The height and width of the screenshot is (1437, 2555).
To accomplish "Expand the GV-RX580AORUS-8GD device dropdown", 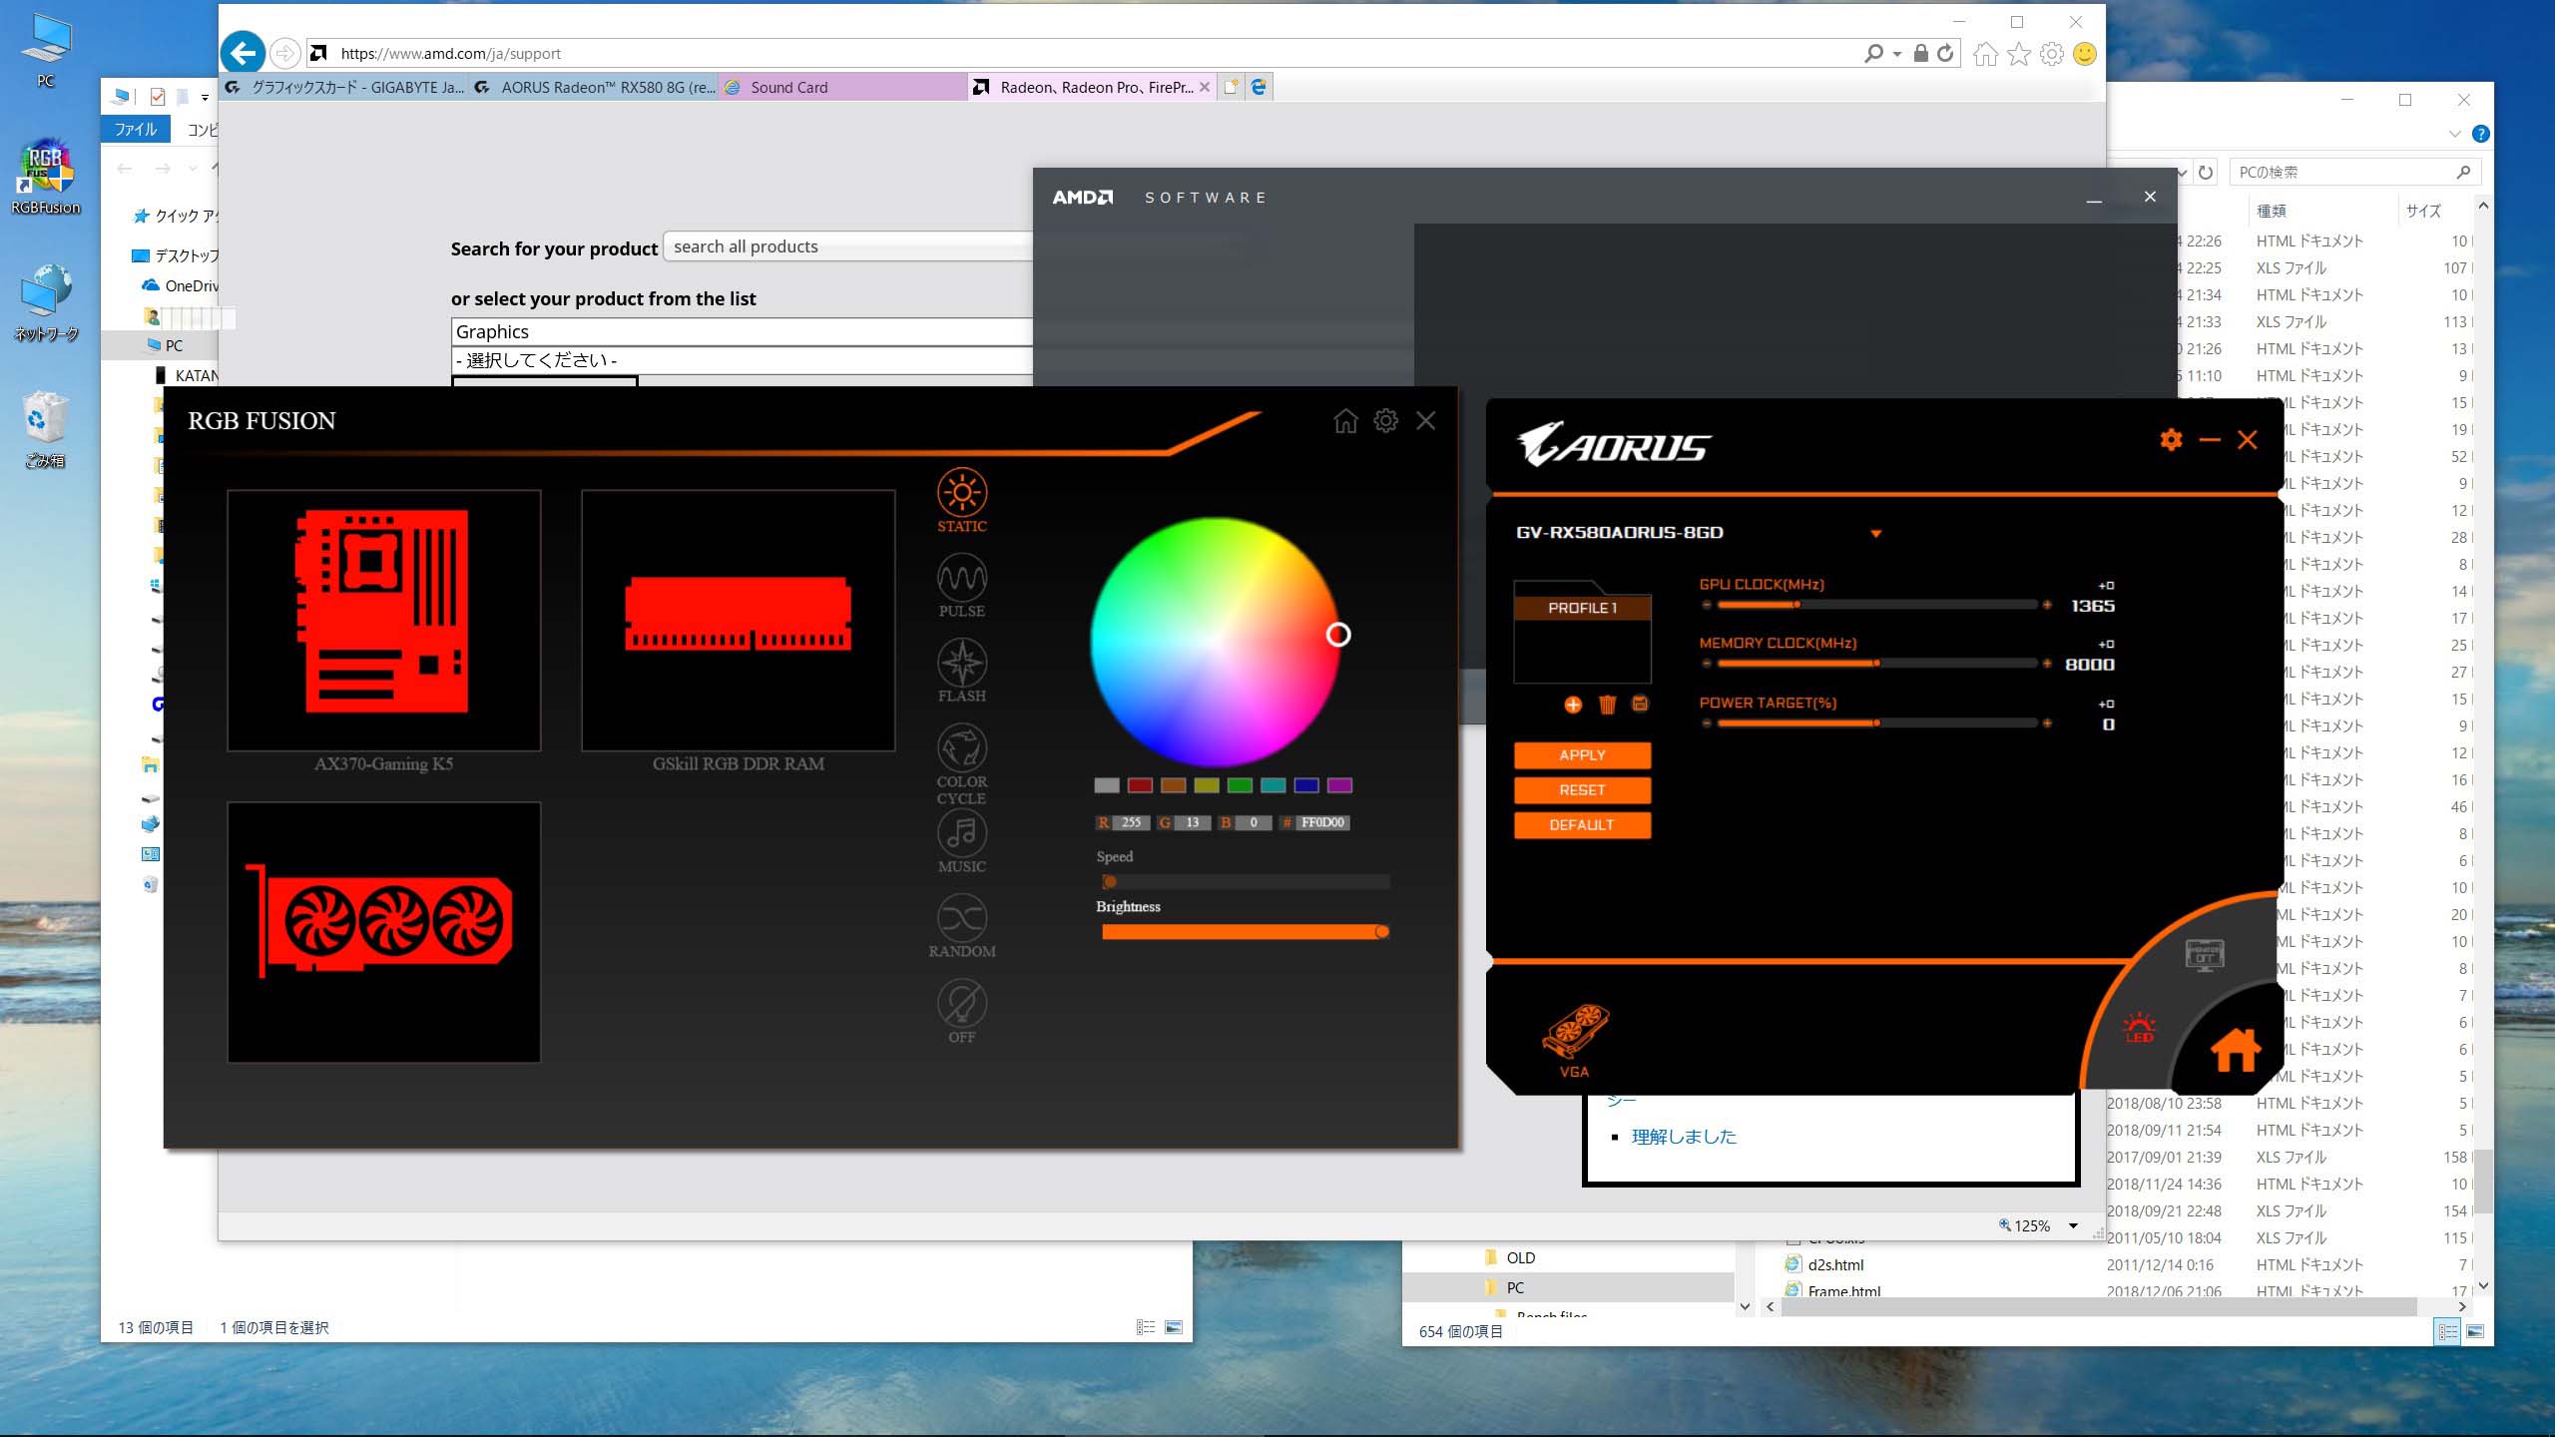I will 1875,534.
